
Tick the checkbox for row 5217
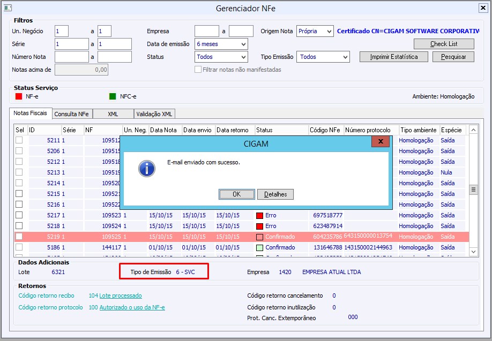pos(19,215)
